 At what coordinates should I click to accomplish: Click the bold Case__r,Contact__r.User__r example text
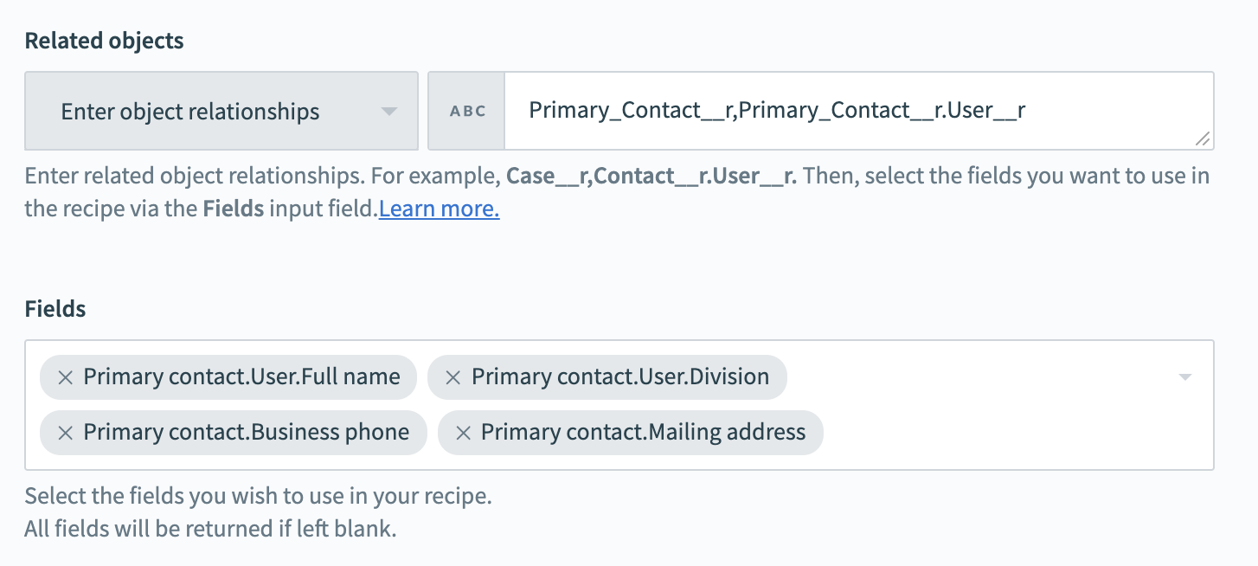[x=651, y=177]
